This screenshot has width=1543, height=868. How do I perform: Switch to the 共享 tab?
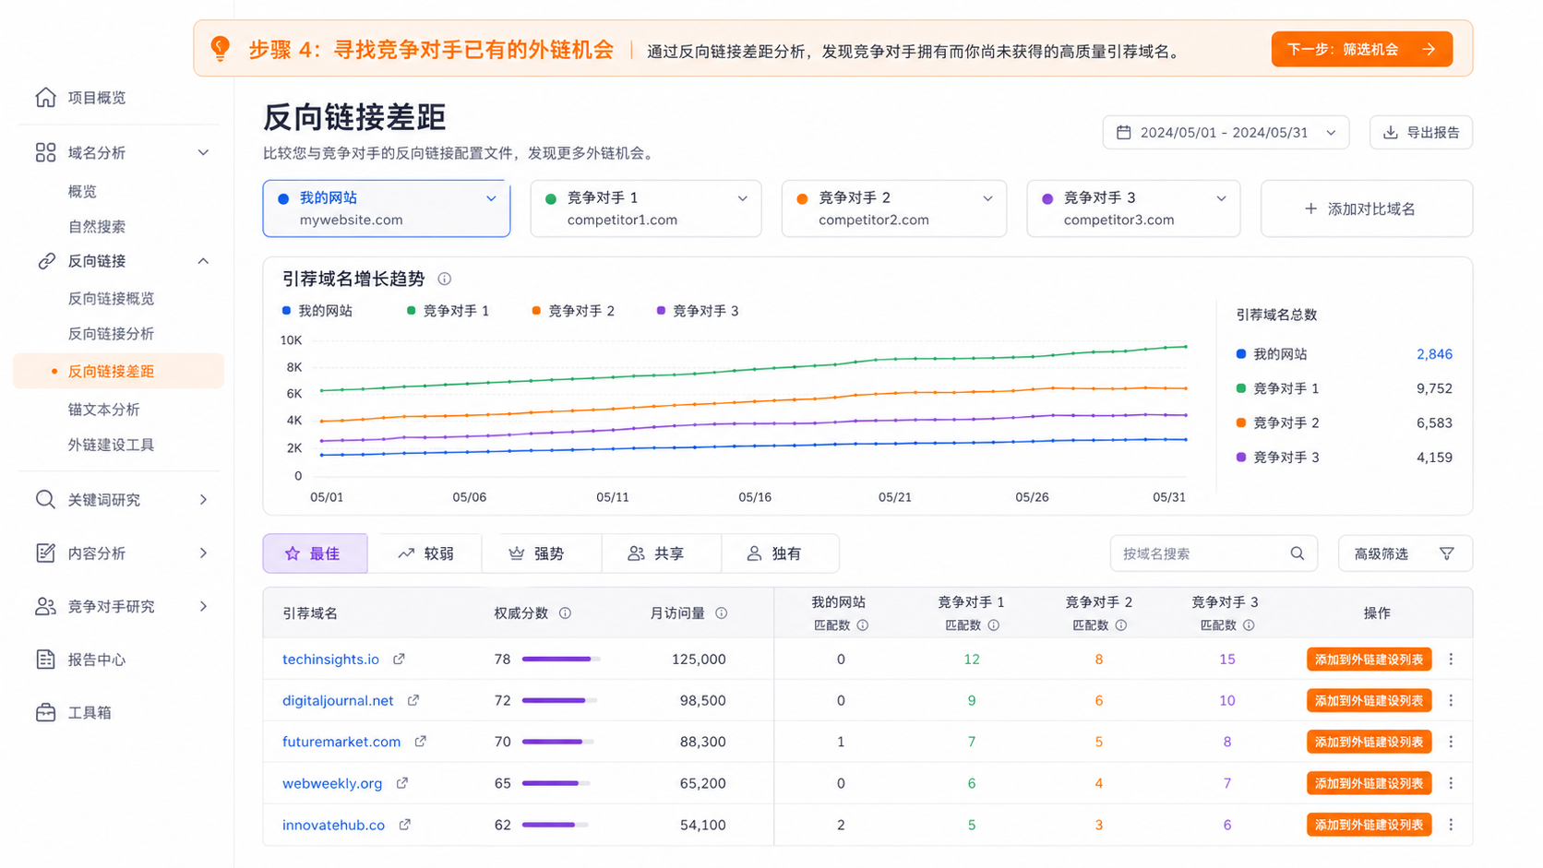[x=662, y=553]
